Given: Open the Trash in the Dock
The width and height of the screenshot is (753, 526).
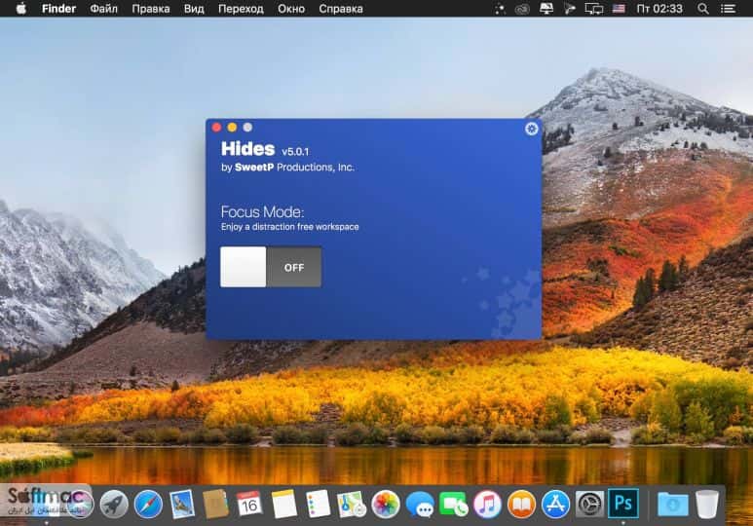Looking at the screenshot, I should pyautogui.click(x=707, y=504).
